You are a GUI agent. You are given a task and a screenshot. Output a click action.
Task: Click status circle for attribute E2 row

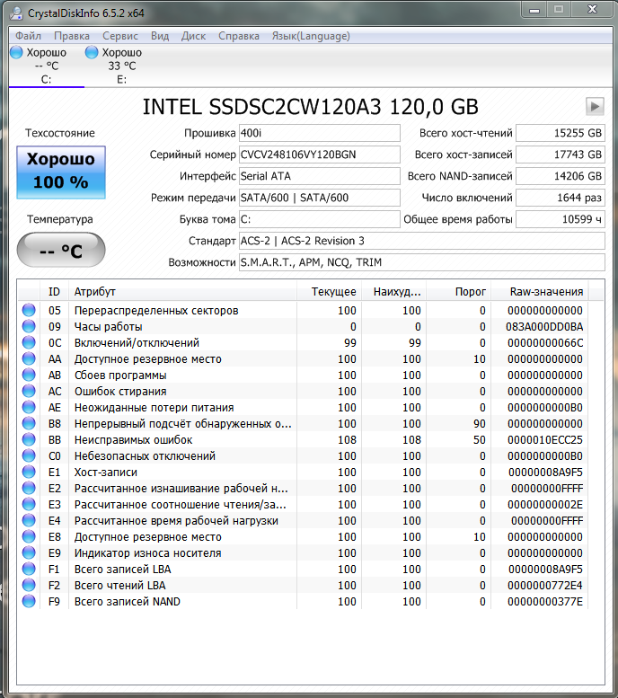29,488
